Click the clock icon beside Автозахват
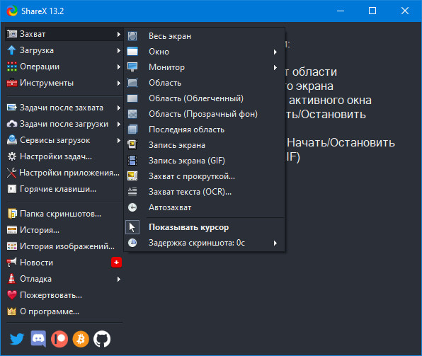Screen dimensions: 422x356 [132, 207]
